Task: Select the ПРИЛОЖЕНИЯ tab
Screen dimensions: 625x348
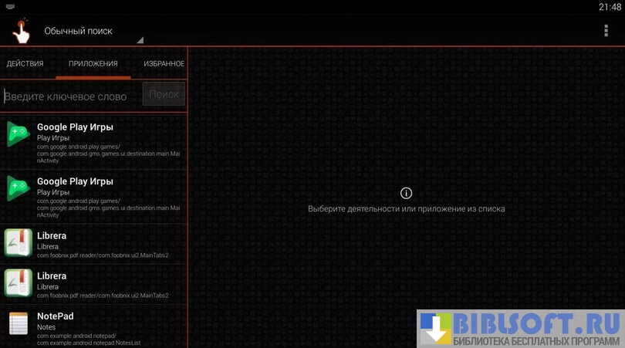Action: click(x=93, y=63)
